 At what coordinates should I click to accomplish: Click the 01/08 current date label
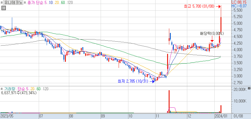click(x=238, y=116)
